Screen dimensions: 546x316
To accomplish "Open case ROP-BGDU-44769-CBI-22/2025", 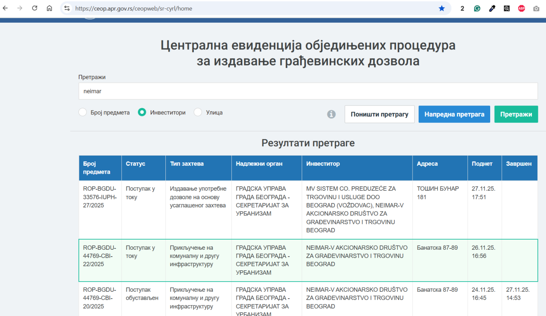I will coord(98,256).
